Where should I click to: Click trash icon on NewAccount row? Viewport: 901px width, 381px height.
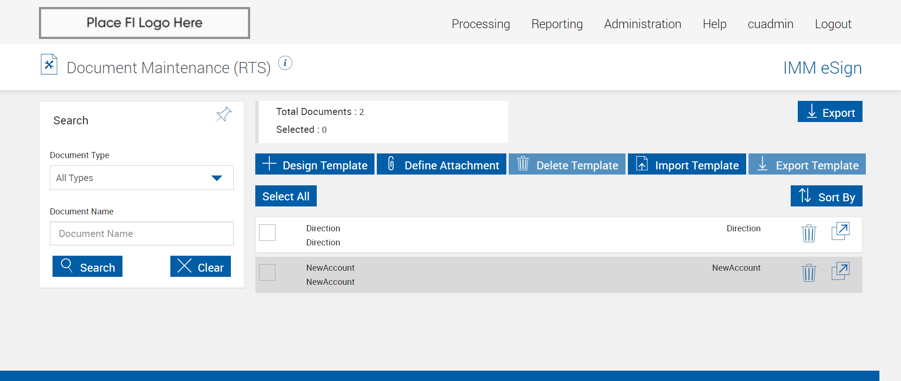(x=809, y=273)
